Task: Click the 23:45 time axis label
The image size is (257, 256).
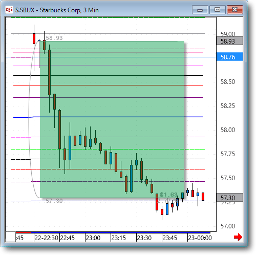Action: [x=170, y=238]
